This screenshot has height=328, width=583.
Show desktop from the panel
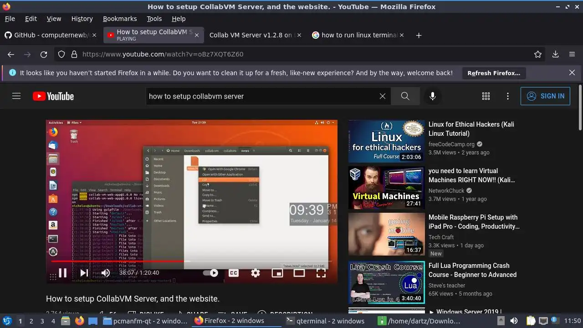click(93, 321)
